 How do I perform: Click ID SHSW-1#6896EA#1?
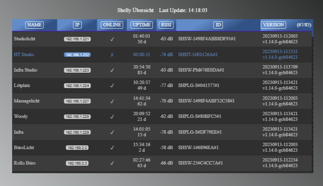[x=198, y=148]
